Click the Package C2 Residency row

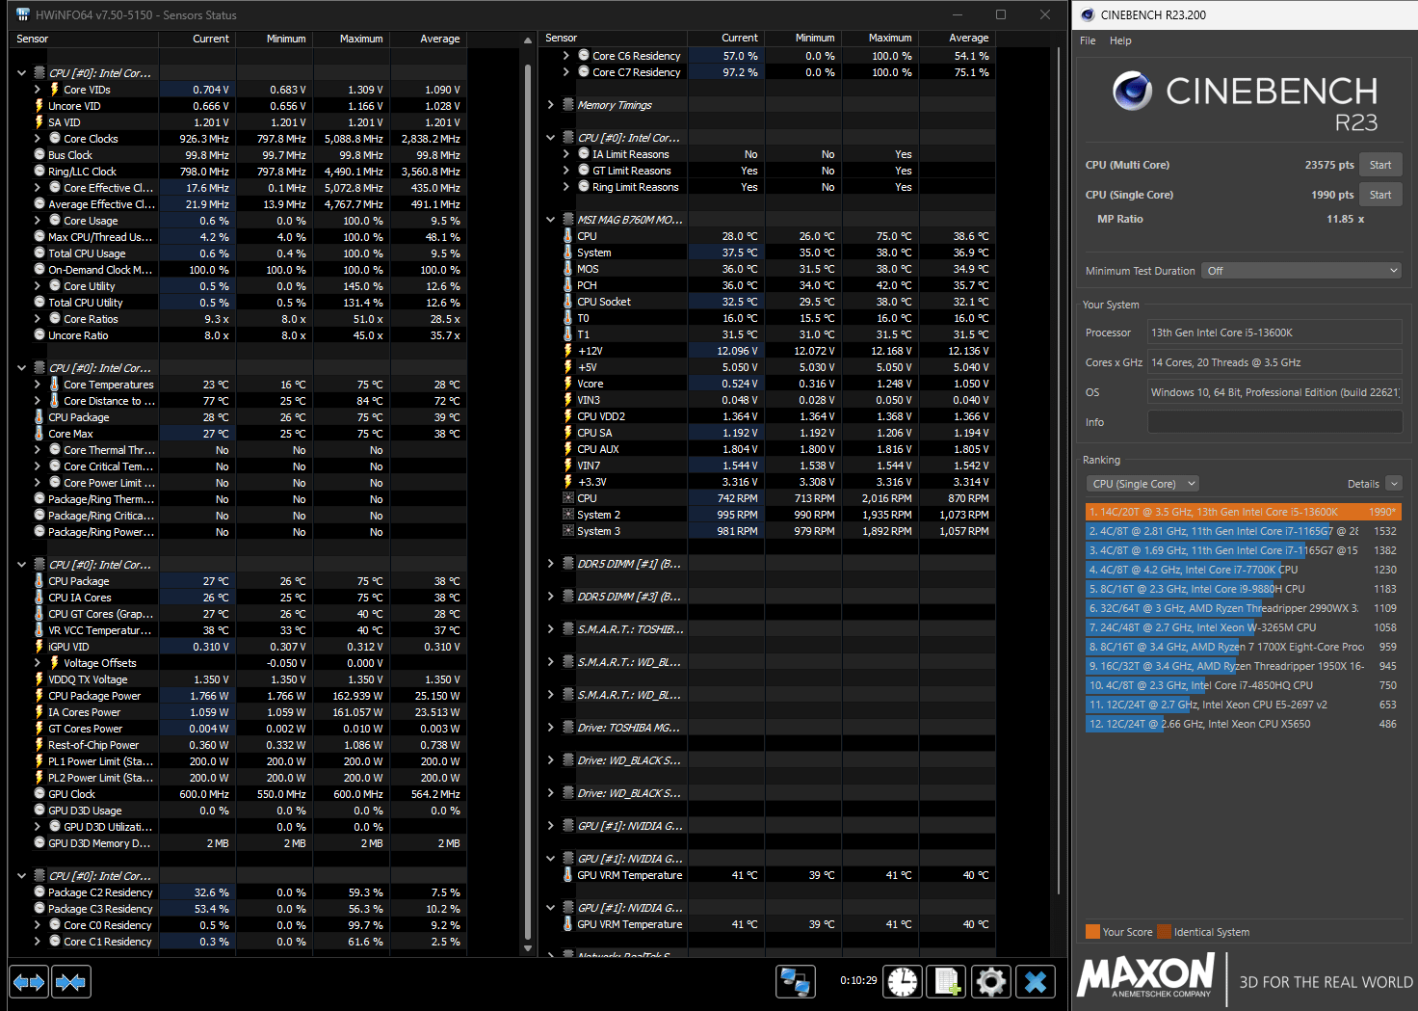click(249, 892)
